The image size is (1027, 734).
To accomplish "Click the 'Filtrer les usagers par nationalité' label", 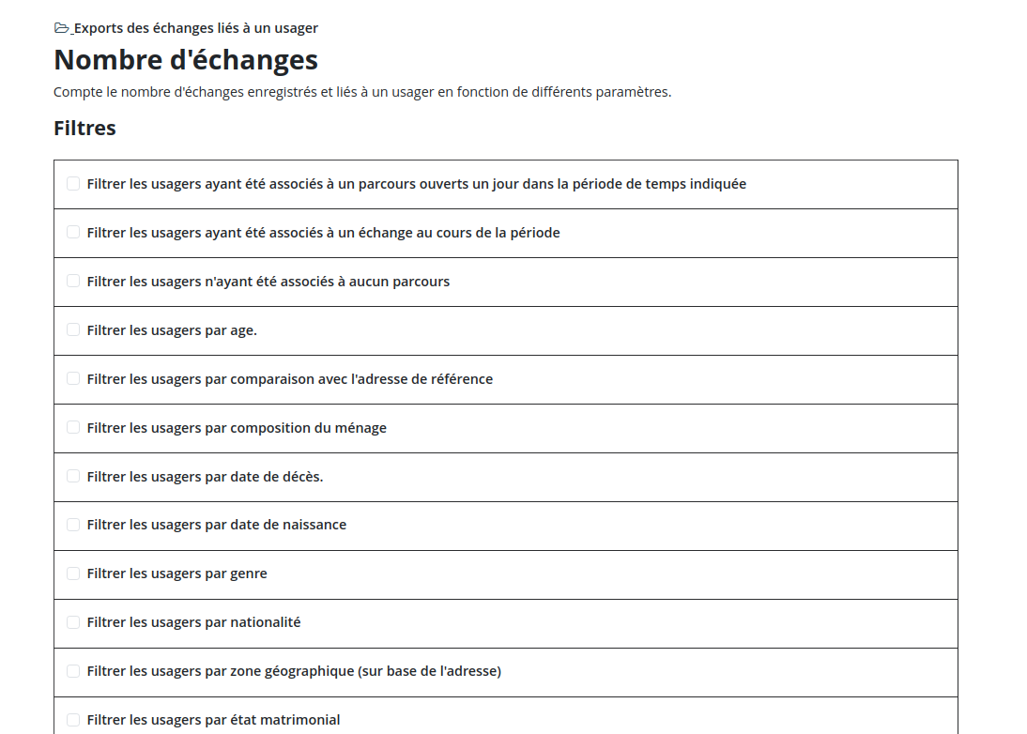I will (x=193, y=622).
